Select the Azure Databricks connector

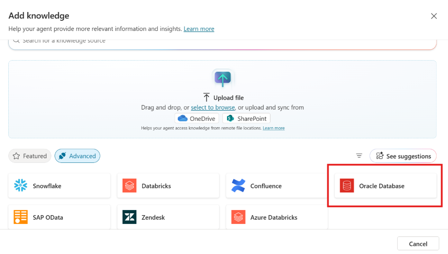point(277,217)
